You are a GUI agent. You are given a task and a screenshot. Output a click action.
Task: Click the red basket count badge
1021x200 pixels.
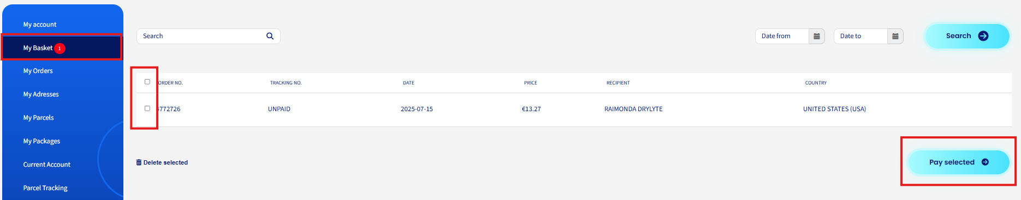(x=60, y=49)
